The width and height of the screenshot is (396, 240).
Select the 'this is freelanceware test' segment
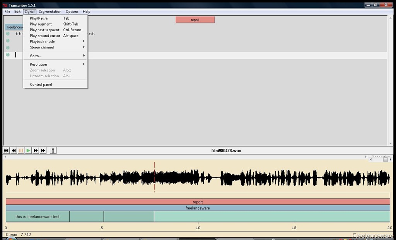point(38,216)
